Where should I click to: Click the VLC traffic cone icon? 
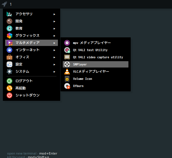[67, 72]
